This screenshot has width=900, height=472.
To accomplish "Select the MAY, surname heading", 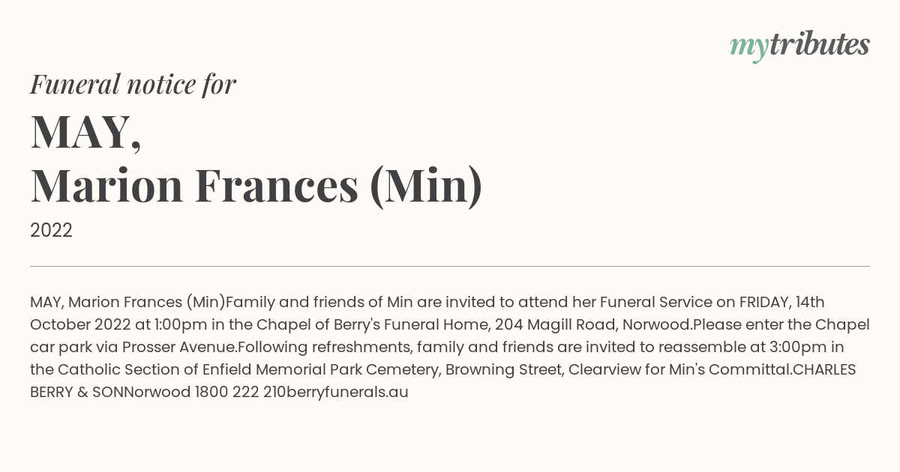I will click(x=85, y=131).
